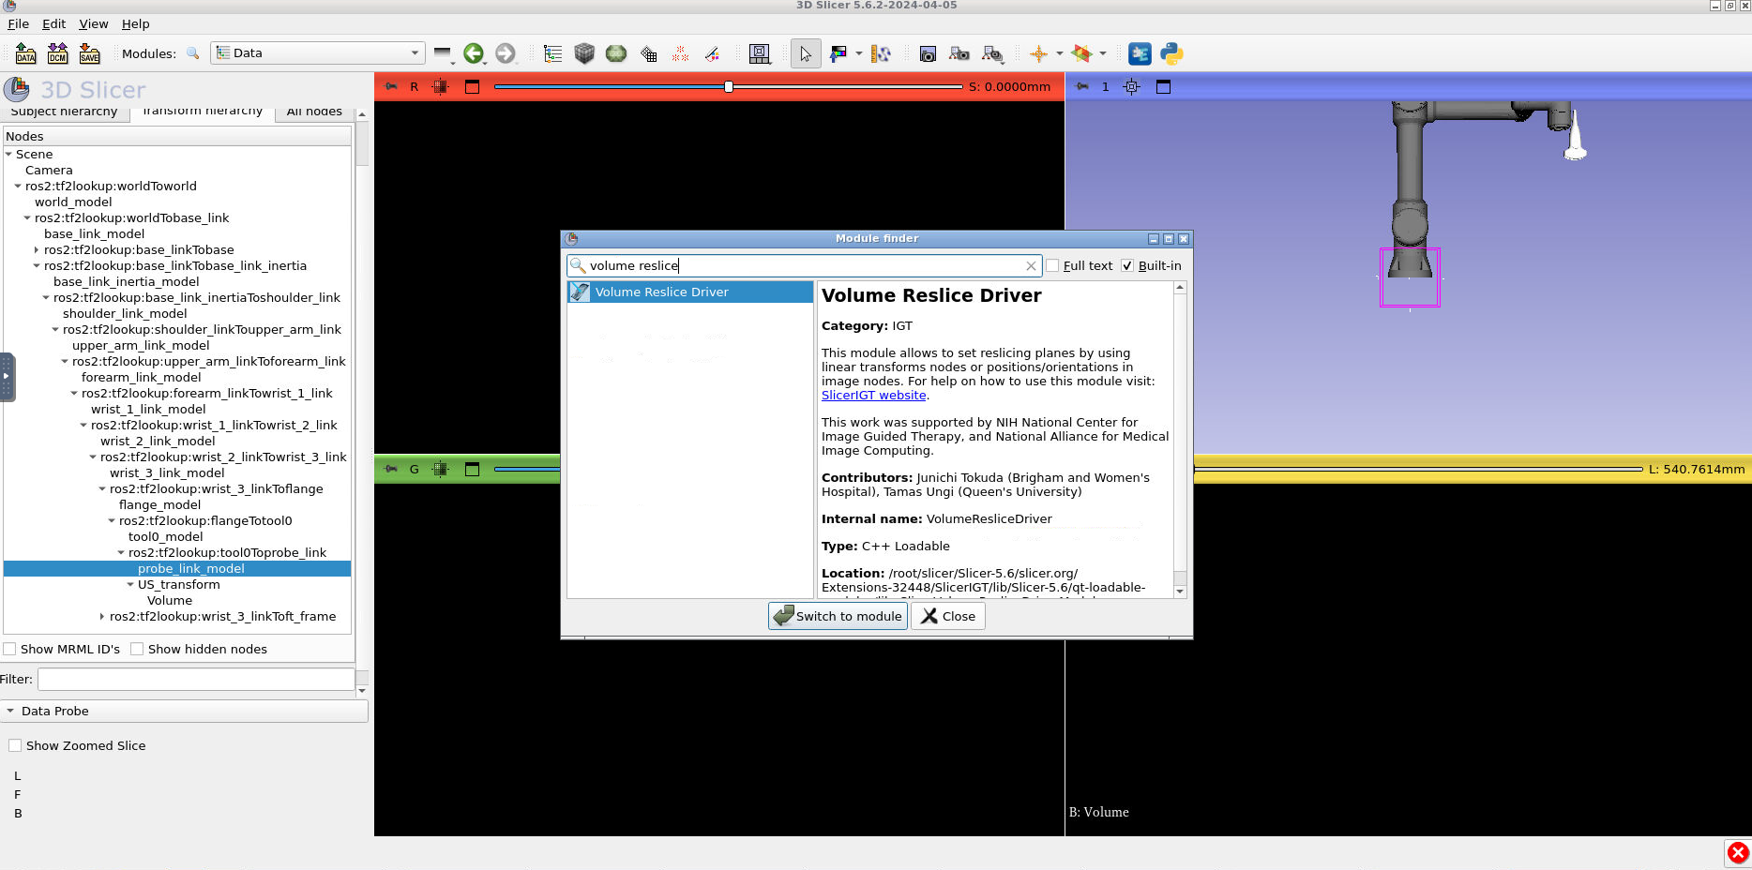1752x870 pixels.
Task: Click the window/level adjust tool icon
Action: 838,53
